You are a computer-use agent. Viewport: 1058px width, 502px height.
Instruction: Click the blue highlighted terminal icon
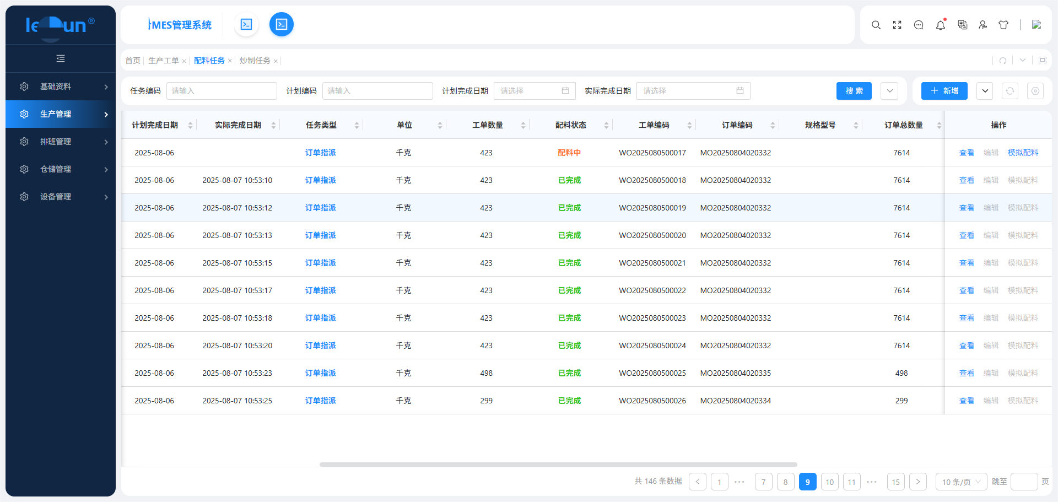(x=282, y=24)
